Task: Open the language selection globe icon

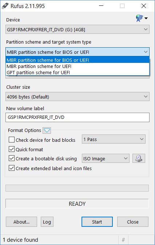Action: click(x=142, y=18)
